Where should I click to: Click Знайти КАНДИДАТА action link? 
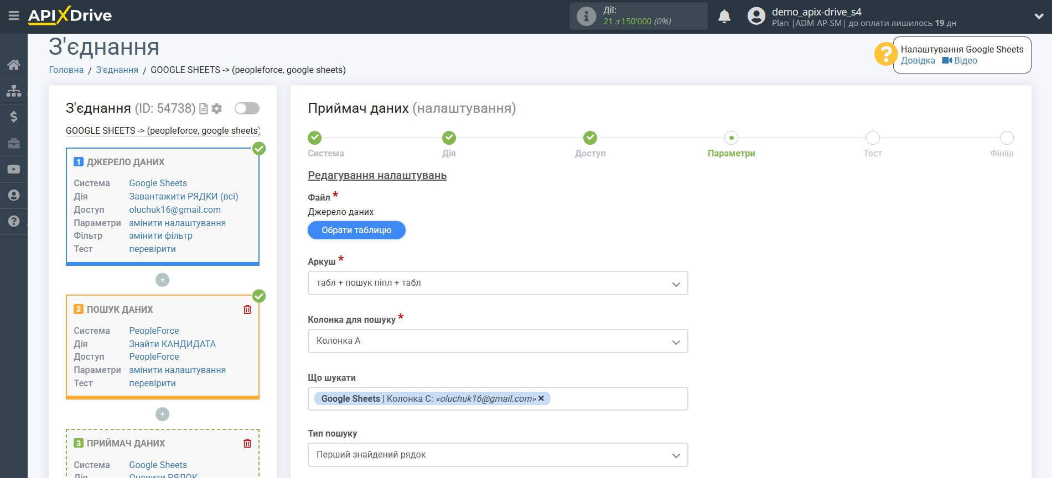173,344
